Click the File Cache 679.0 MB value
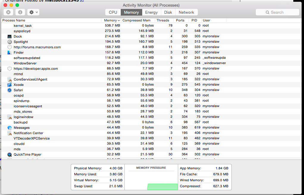 click(221, 174)
